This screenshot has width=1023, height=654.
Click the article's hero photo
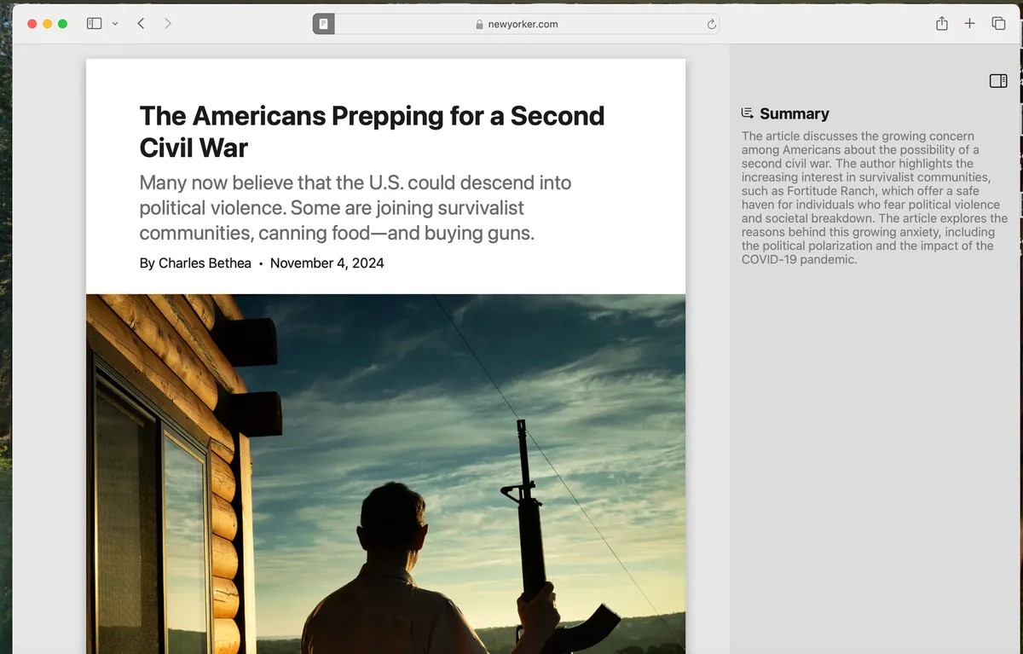click(x=385, y=473)
